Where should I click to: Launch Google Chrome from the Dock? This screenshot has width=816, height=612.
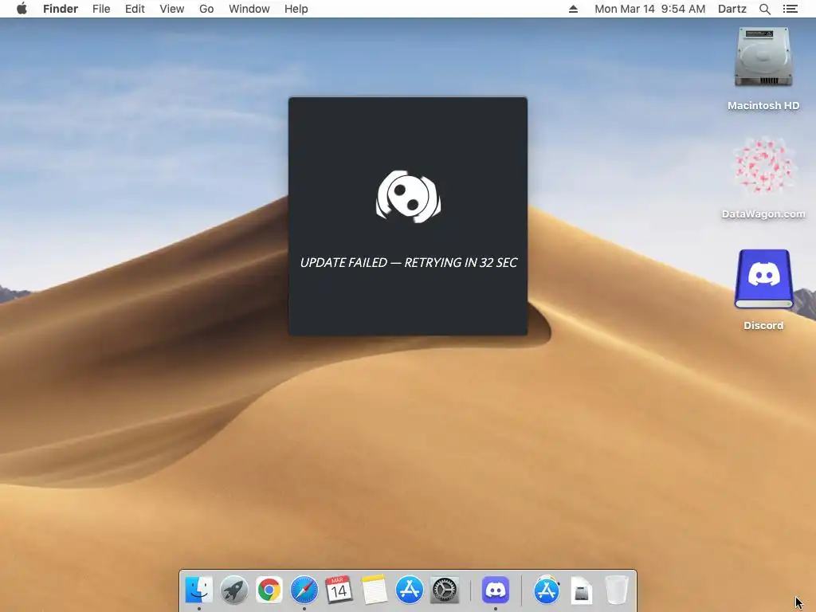point(269,590)
